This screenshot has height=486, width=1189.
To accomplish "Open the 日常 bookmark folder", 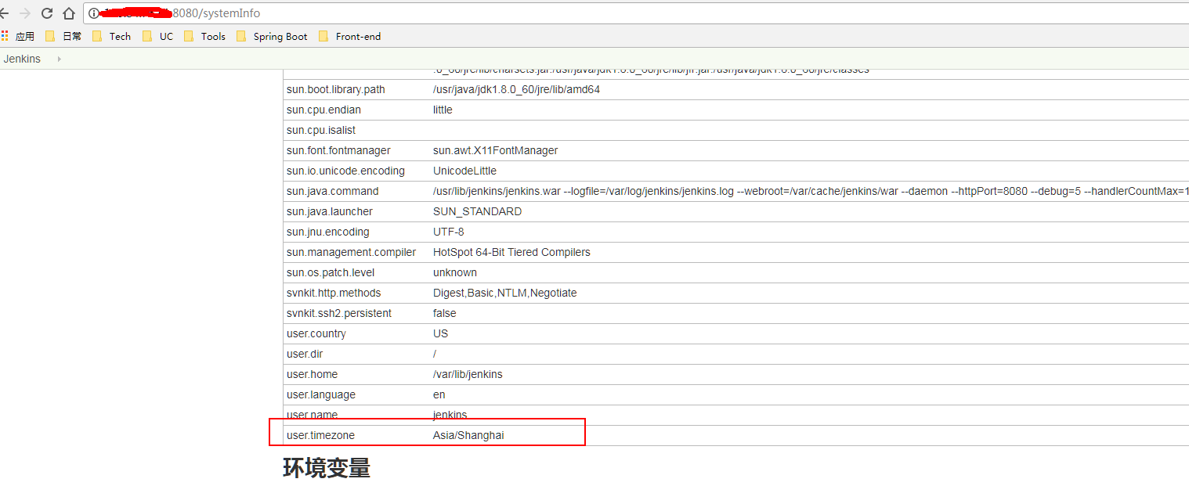I will [63, 36].
